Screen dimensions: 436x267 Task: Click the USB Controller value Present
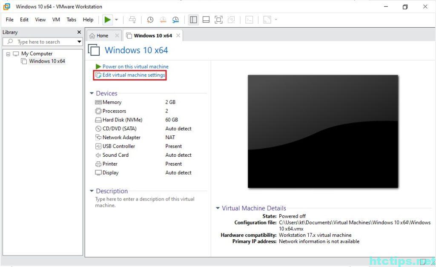click(174, 146)
